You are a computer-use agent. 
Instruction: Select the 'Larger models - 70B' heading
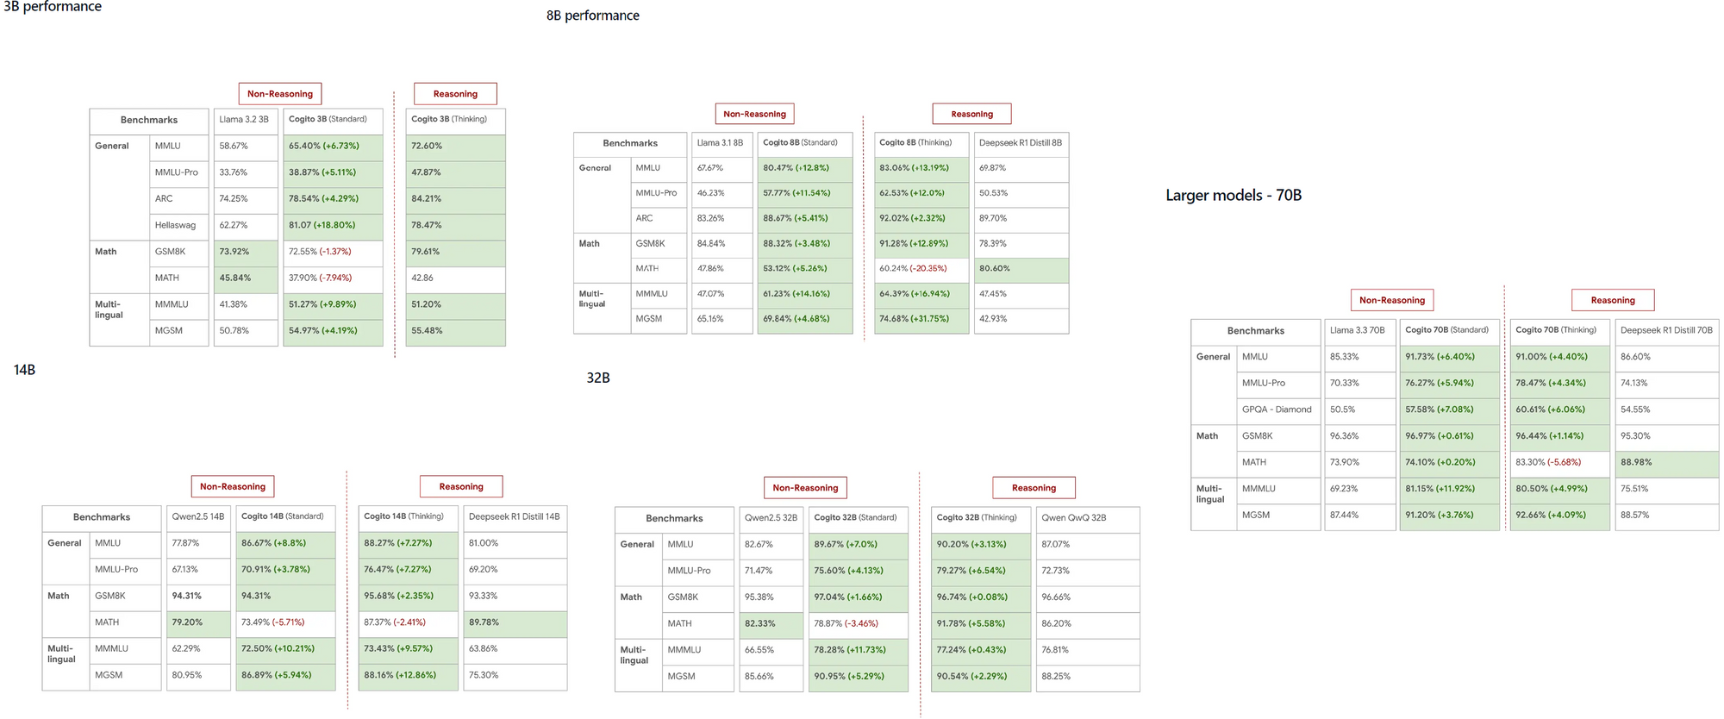pos(1234,196)
